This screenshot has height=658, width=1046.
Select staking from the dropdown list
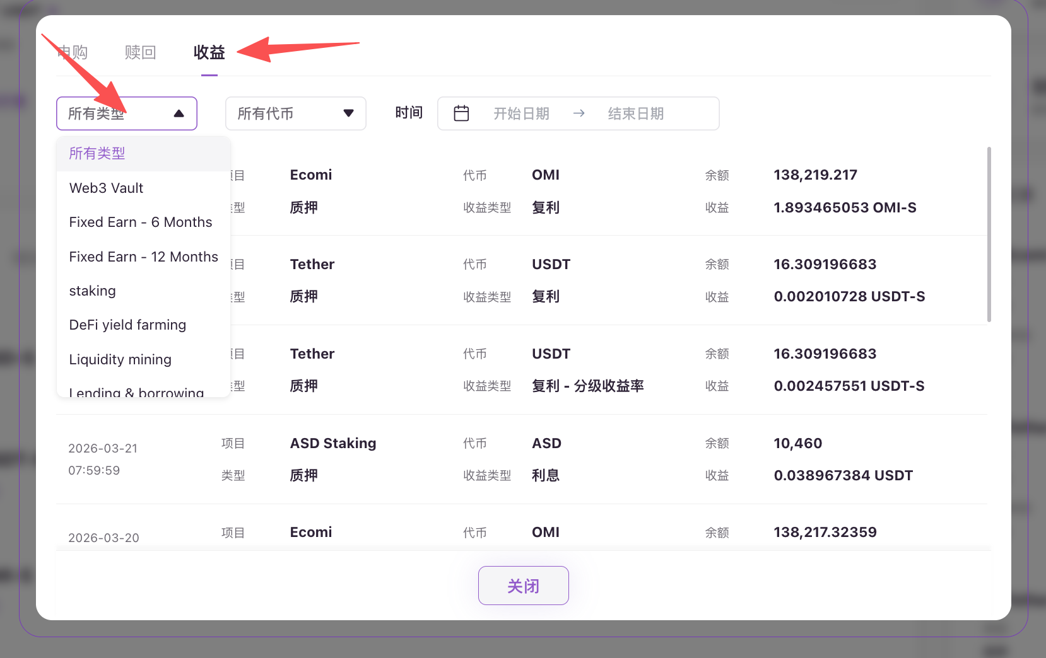[x=92, y=291]
